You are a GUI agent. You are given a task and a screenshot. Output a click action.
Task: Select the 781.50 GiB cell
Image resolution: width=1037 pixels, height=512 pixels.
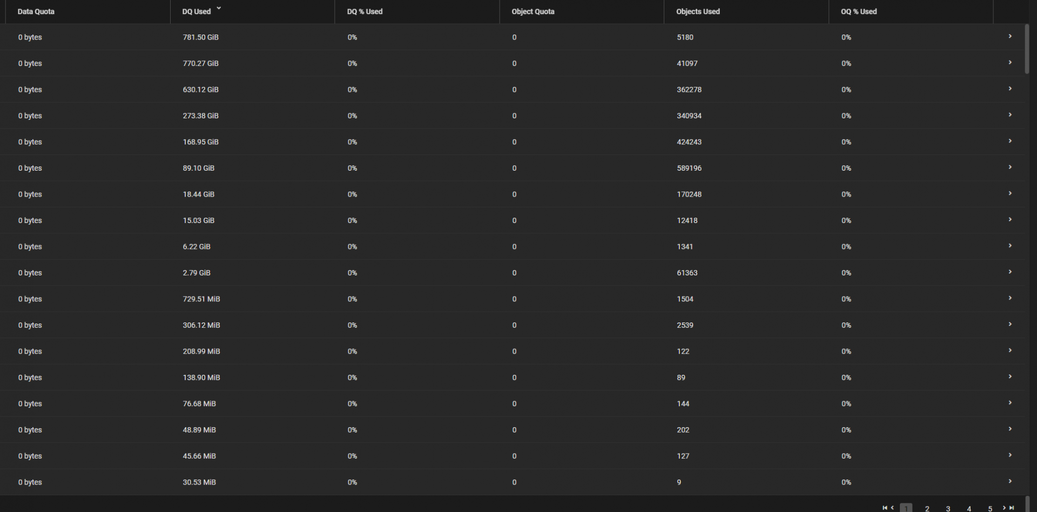(200, 37)
